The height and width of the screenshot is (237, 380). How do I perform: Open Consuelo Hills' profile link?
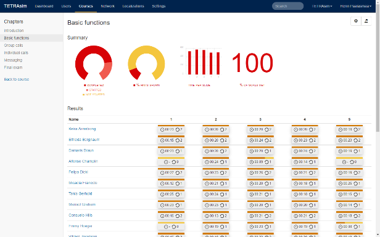80,215
